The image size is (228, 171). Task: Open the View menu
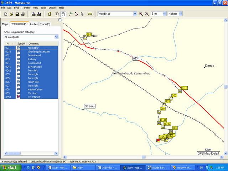(x=36, y=8)
